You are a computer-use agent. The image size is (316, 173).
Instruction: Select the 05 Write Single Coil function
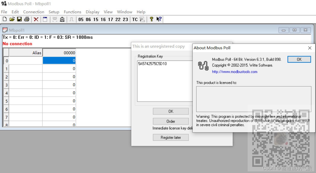pos(81,19)
